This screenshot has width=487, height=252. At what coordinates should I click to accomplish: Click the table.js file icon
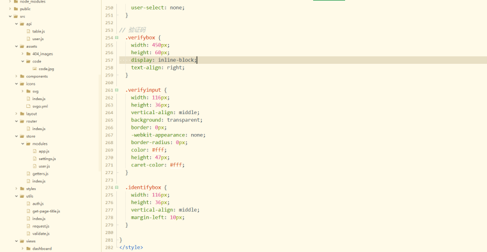click(28, 31)
